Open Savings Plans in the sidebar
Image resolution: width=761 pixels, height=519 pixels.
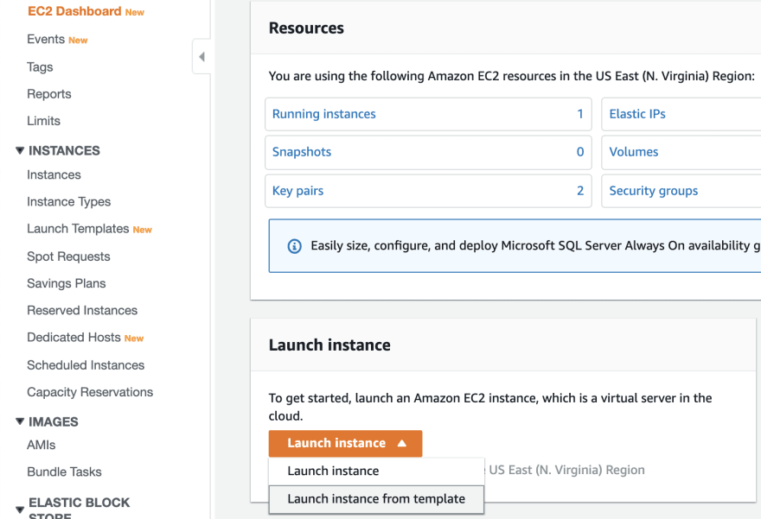67,283
